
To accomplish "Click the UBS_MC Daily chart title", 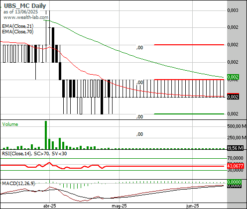I will coord(25,6).
